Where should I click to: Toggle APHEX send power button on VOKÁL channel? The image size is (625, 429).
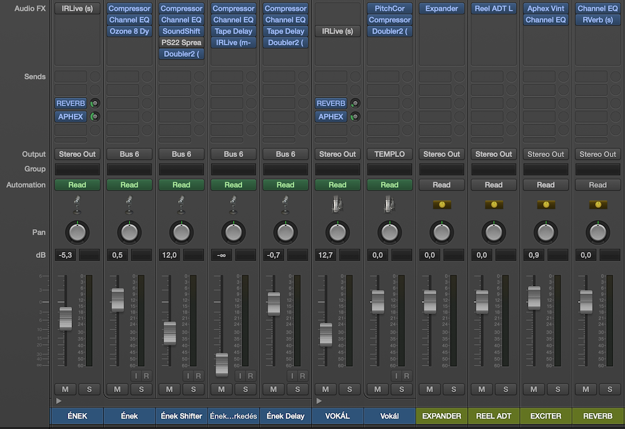pos(355,117)
